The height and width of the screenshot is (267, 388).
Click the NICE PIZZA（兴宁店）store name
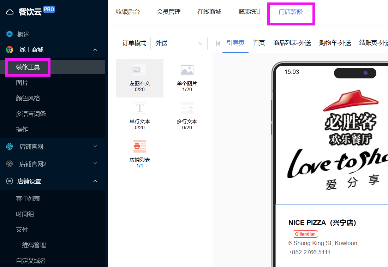tap(322, 223)
